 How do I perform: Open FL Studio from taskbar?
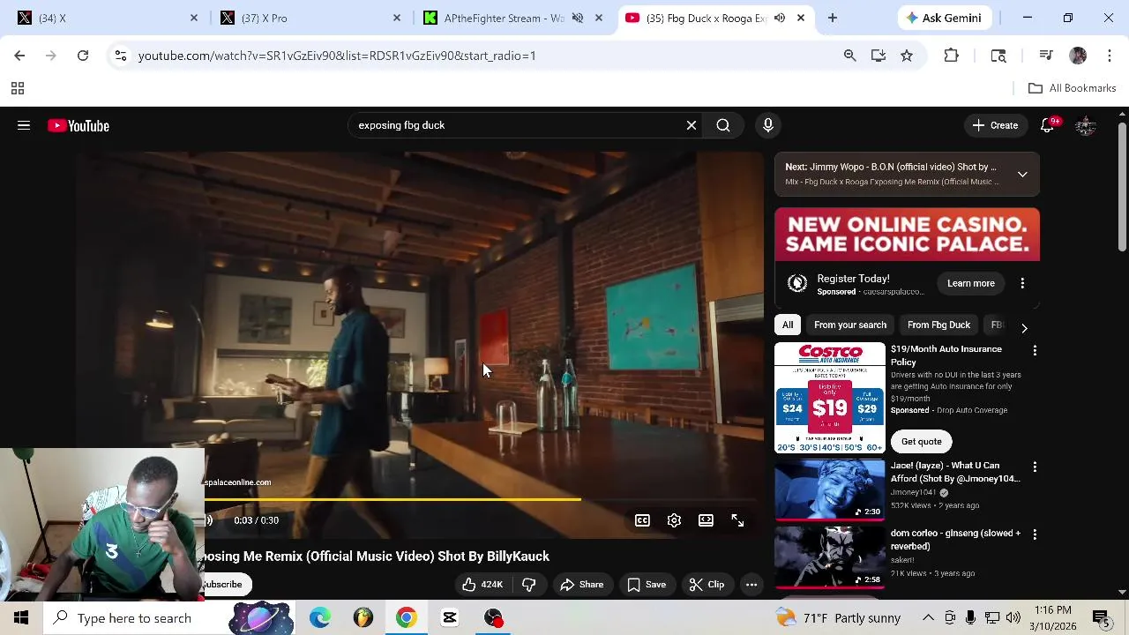click(x=363, y=618)
